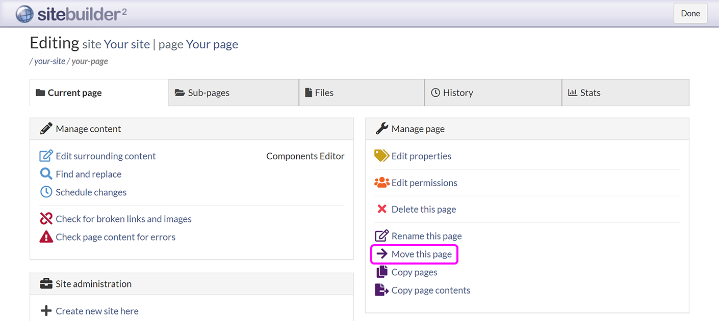Click the Done button
The image size is (719, 321).
coord(690,13)
